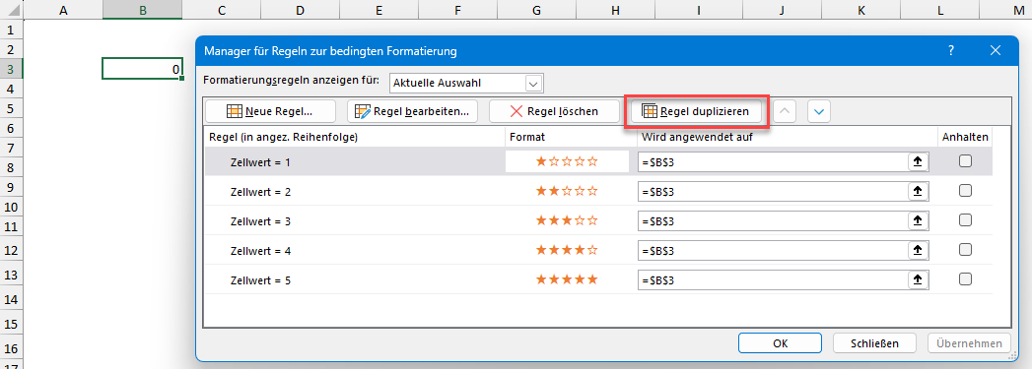1032x369 pixels.
Task: Select the four-star format preview
Action: pos(568,250)
